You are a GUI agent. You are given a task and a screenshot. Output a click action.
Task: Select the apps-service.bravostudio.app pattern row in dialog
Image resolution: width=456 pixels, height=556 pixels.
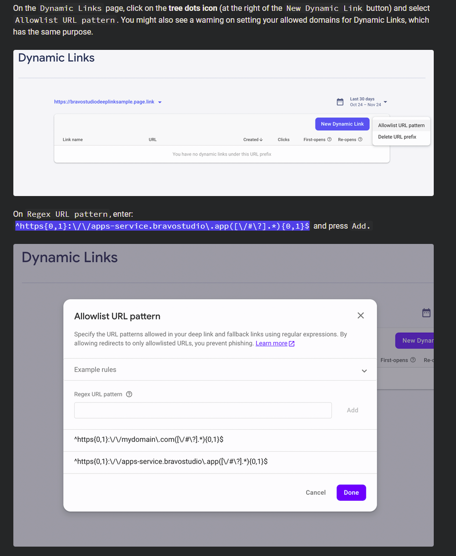[x=220, y=462]
